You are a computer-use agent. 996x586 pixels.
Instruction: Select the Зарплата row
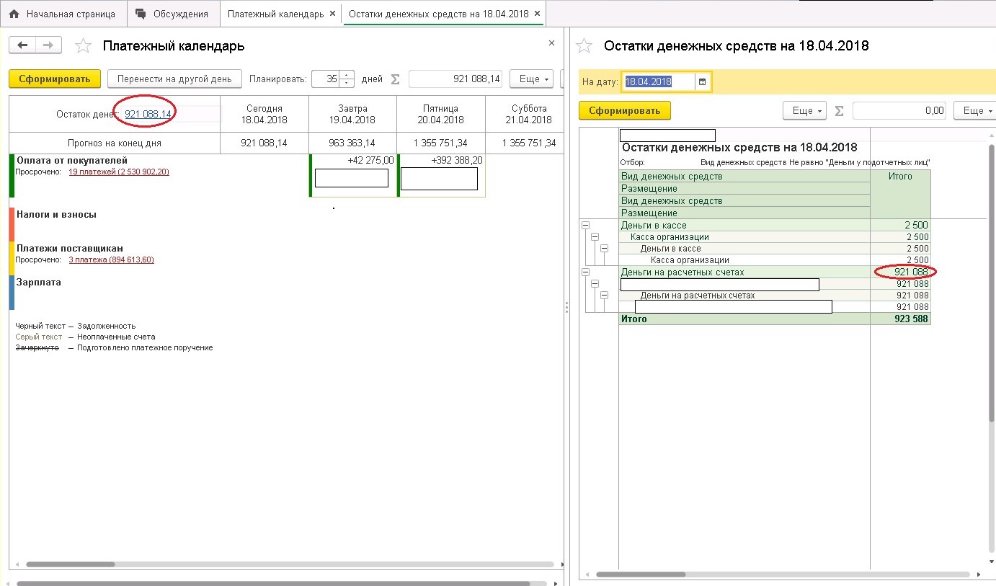39,282
